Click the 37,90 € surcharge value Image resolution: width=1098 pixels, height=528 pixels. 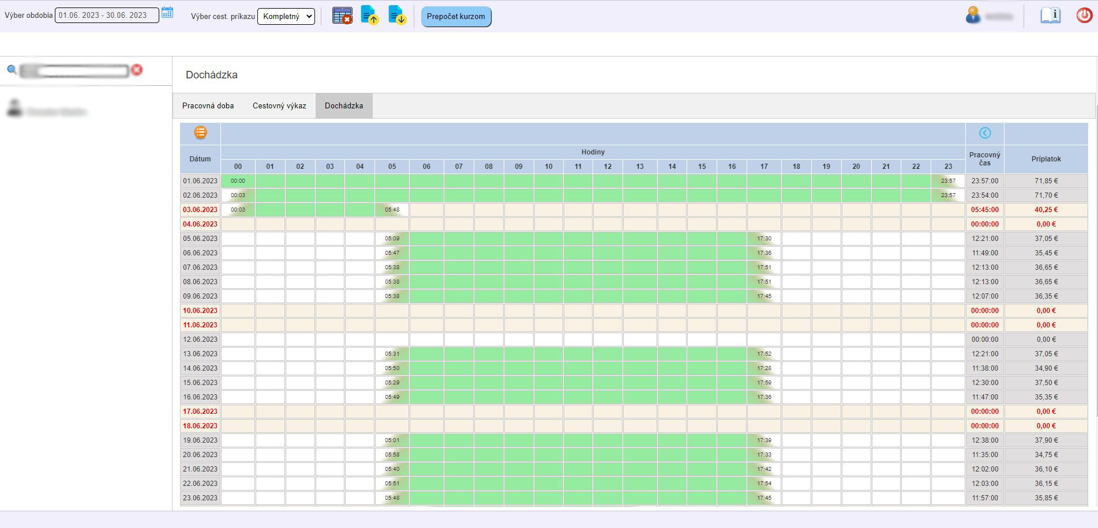coord(1046,440)
